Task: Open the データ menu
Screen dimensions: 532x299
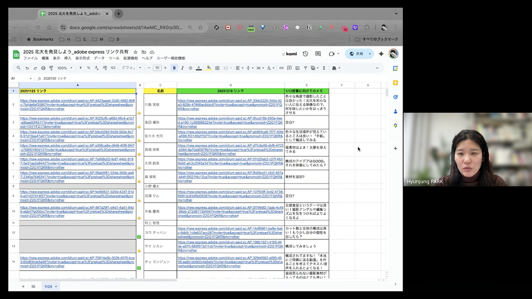Action: tap(99, 58)
